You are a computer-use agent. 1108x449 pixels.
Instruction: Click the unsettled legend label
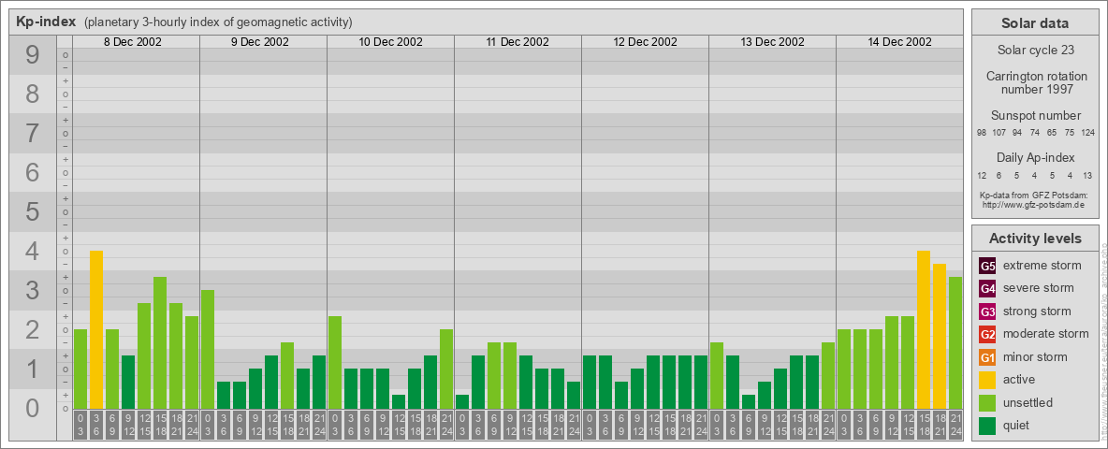1028,402
